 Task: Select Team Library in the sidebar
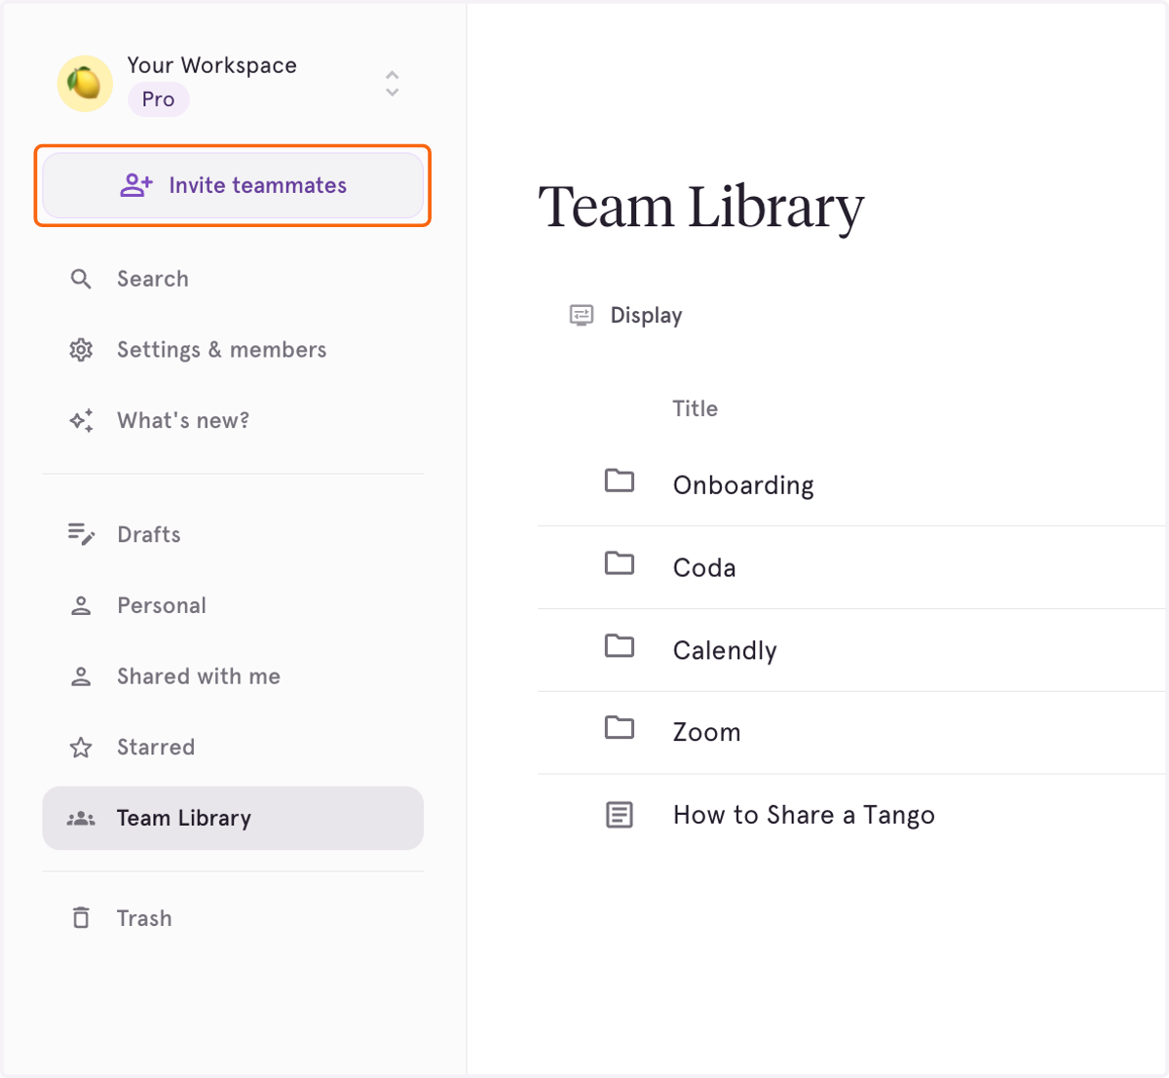pos(233,819)
